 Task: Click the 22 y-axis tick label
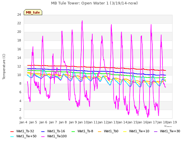point(19,23)
